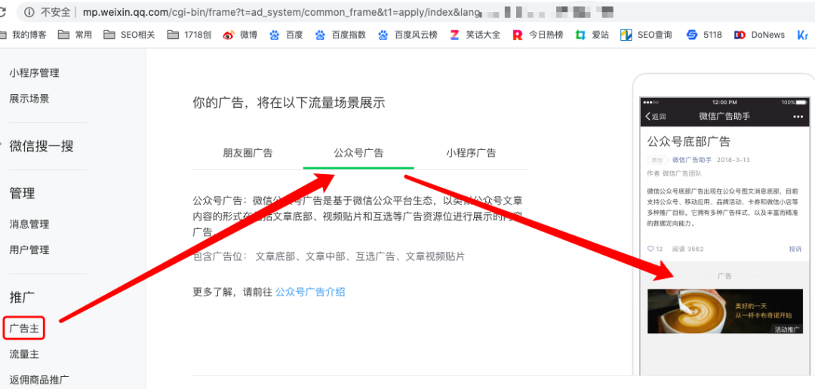
Task: Click the 管理 sidebar heading
Action: pyautogui.click(x=23, y=194)
